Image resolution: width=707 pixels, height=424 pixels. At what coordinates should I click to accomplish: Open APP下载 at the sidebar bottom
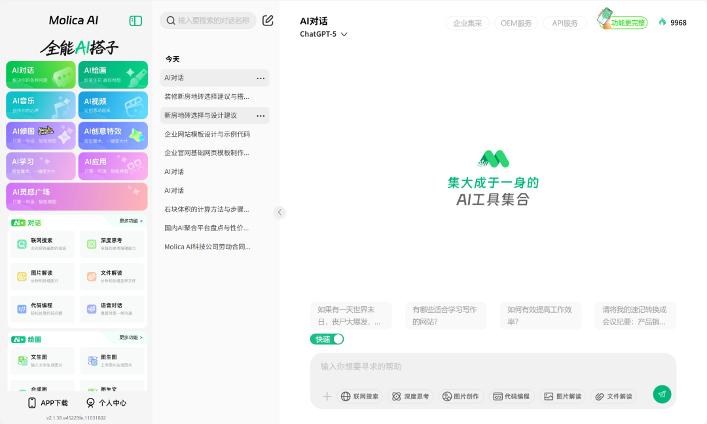(48, 403)
